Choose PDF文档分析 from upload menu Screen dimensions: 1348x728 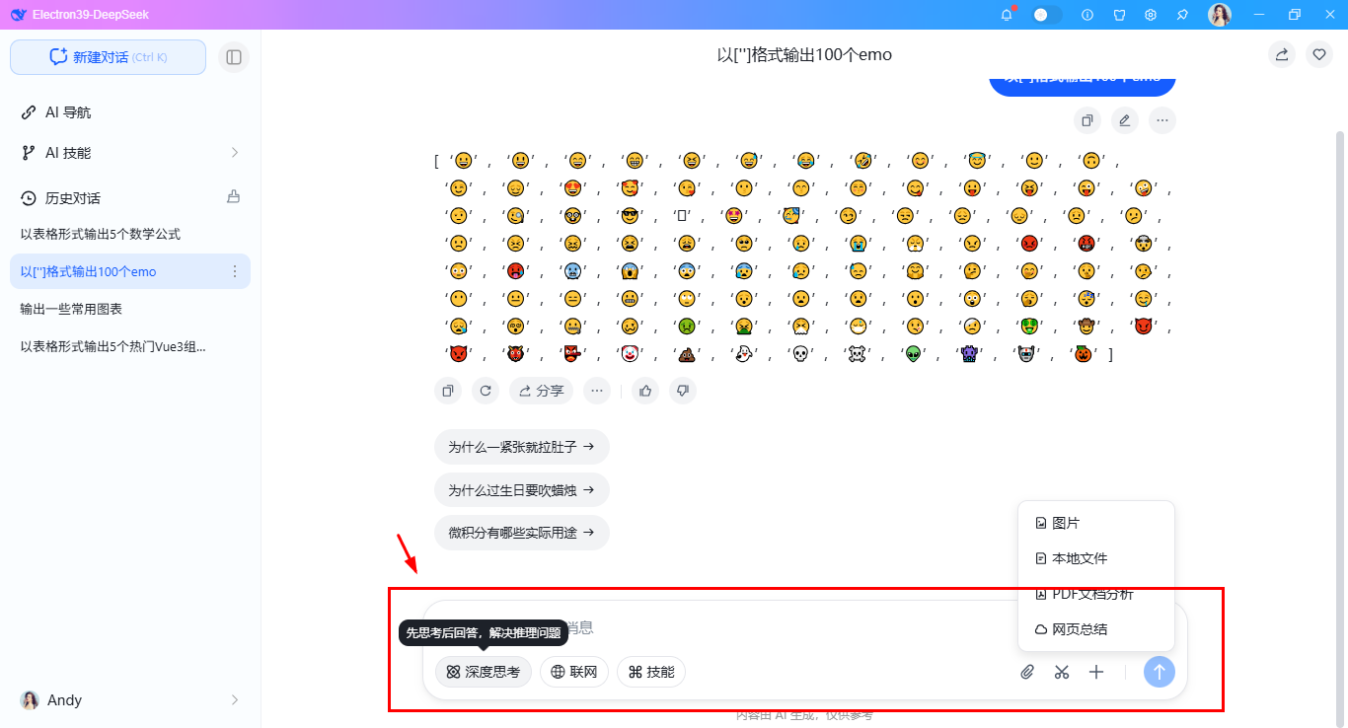pos(1096,594)
